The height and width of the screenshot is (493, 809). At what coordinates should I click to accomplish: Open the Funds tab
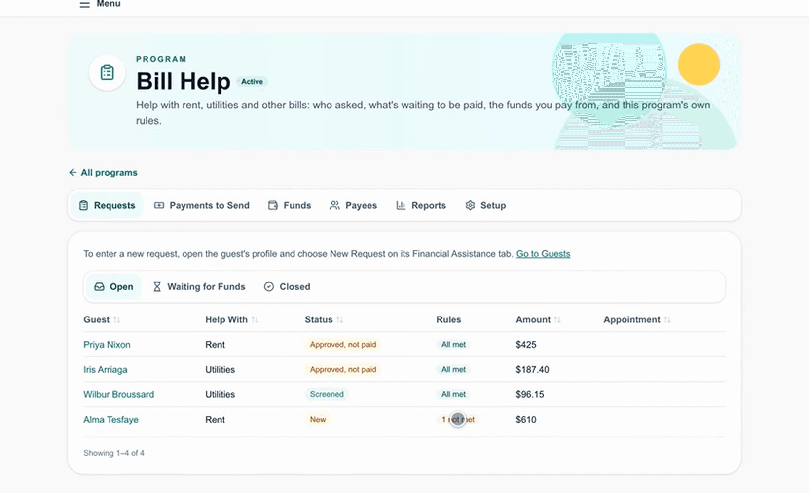290,205
